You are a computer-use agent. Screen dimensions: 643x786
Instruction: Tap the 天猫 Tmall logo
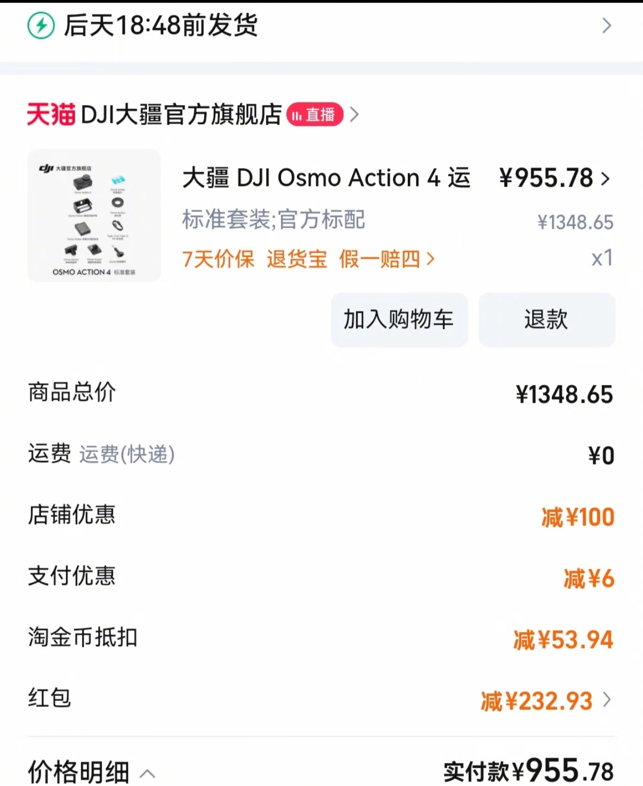tap(51, 115)
